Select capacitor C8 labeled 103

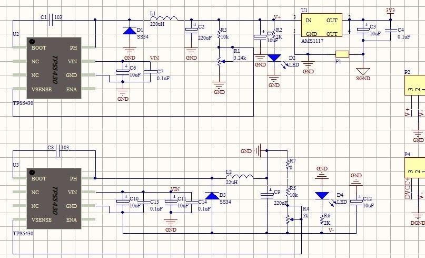(x=58, y=151)
